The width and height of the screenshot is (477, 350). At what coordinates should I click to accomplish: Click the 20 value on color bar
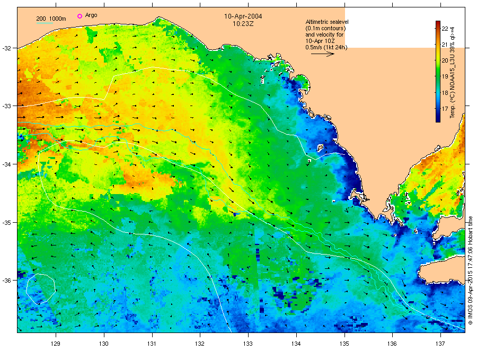pos(445,60)
